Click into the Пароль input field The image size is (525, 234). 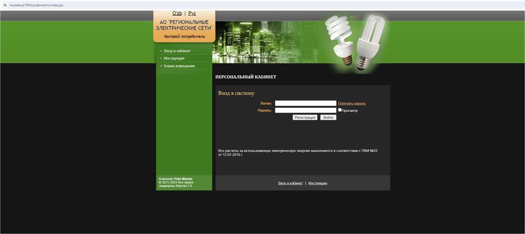(306, 110)
